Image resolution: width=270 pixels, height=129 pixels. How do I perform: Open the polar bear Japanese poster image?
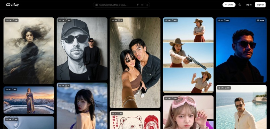[135, 120]
